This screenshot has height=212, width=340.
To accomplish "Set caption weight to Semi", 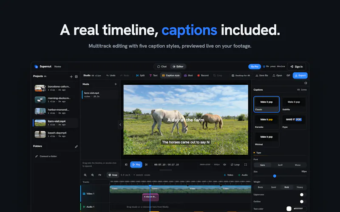I will pyautogui.click(x=274, y=187).
